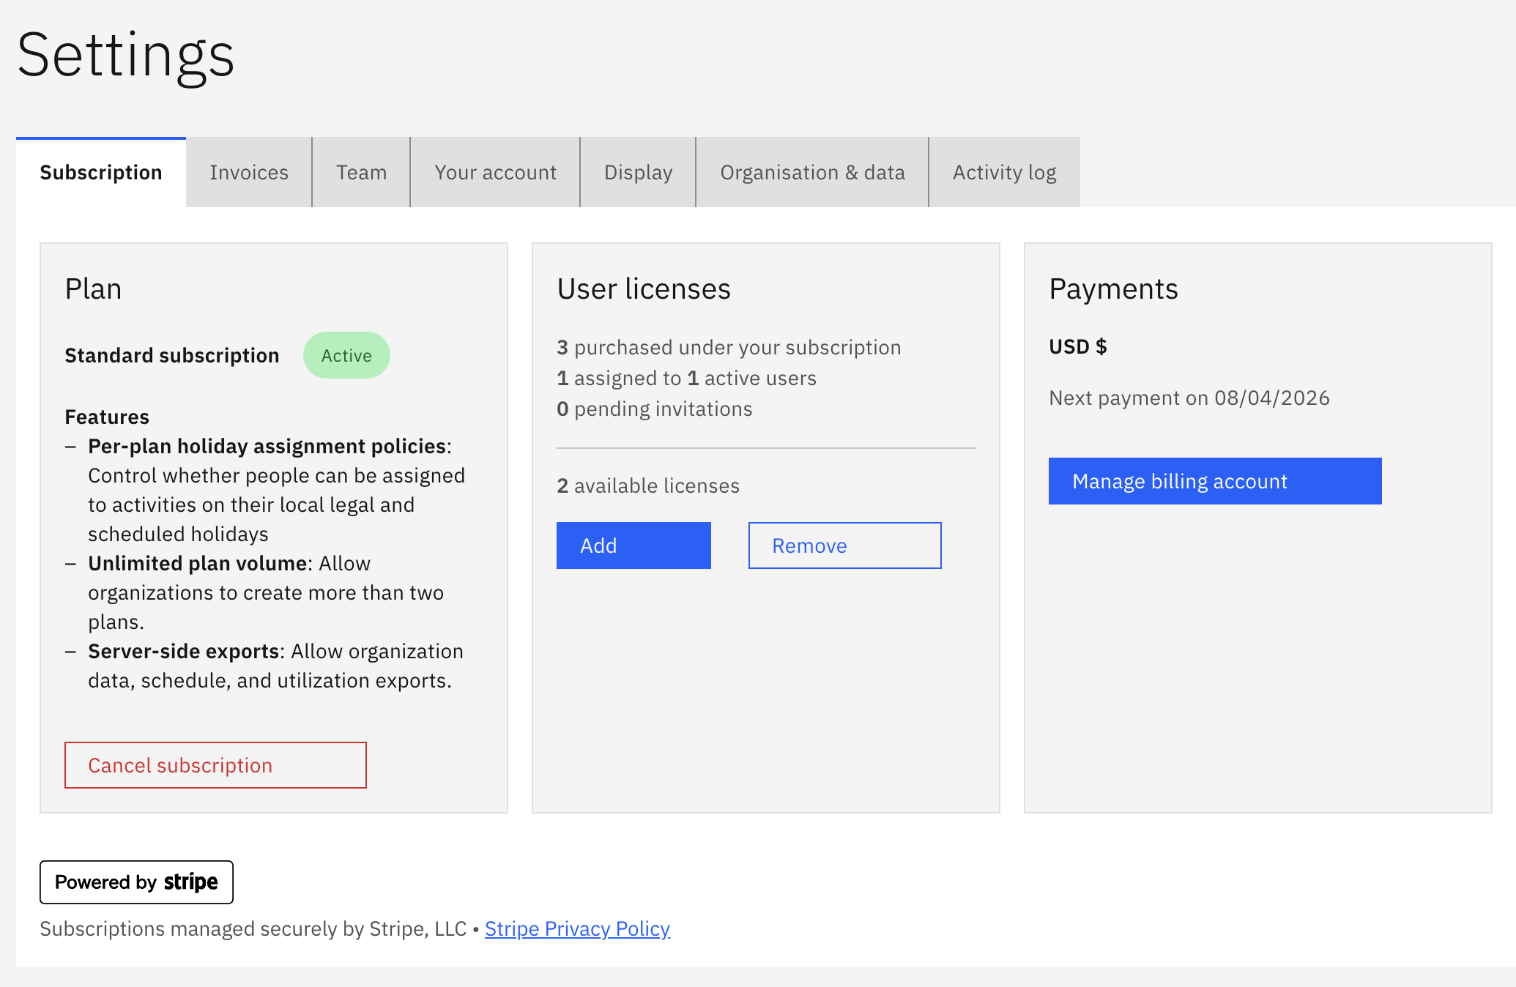Click the Plan card heading
This screenshot has height=987, width=1516.
(93, 289)
